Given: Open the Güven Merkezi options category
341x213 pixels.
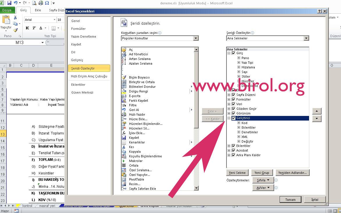Looking at the screenshot, I should tap(82, 92).
